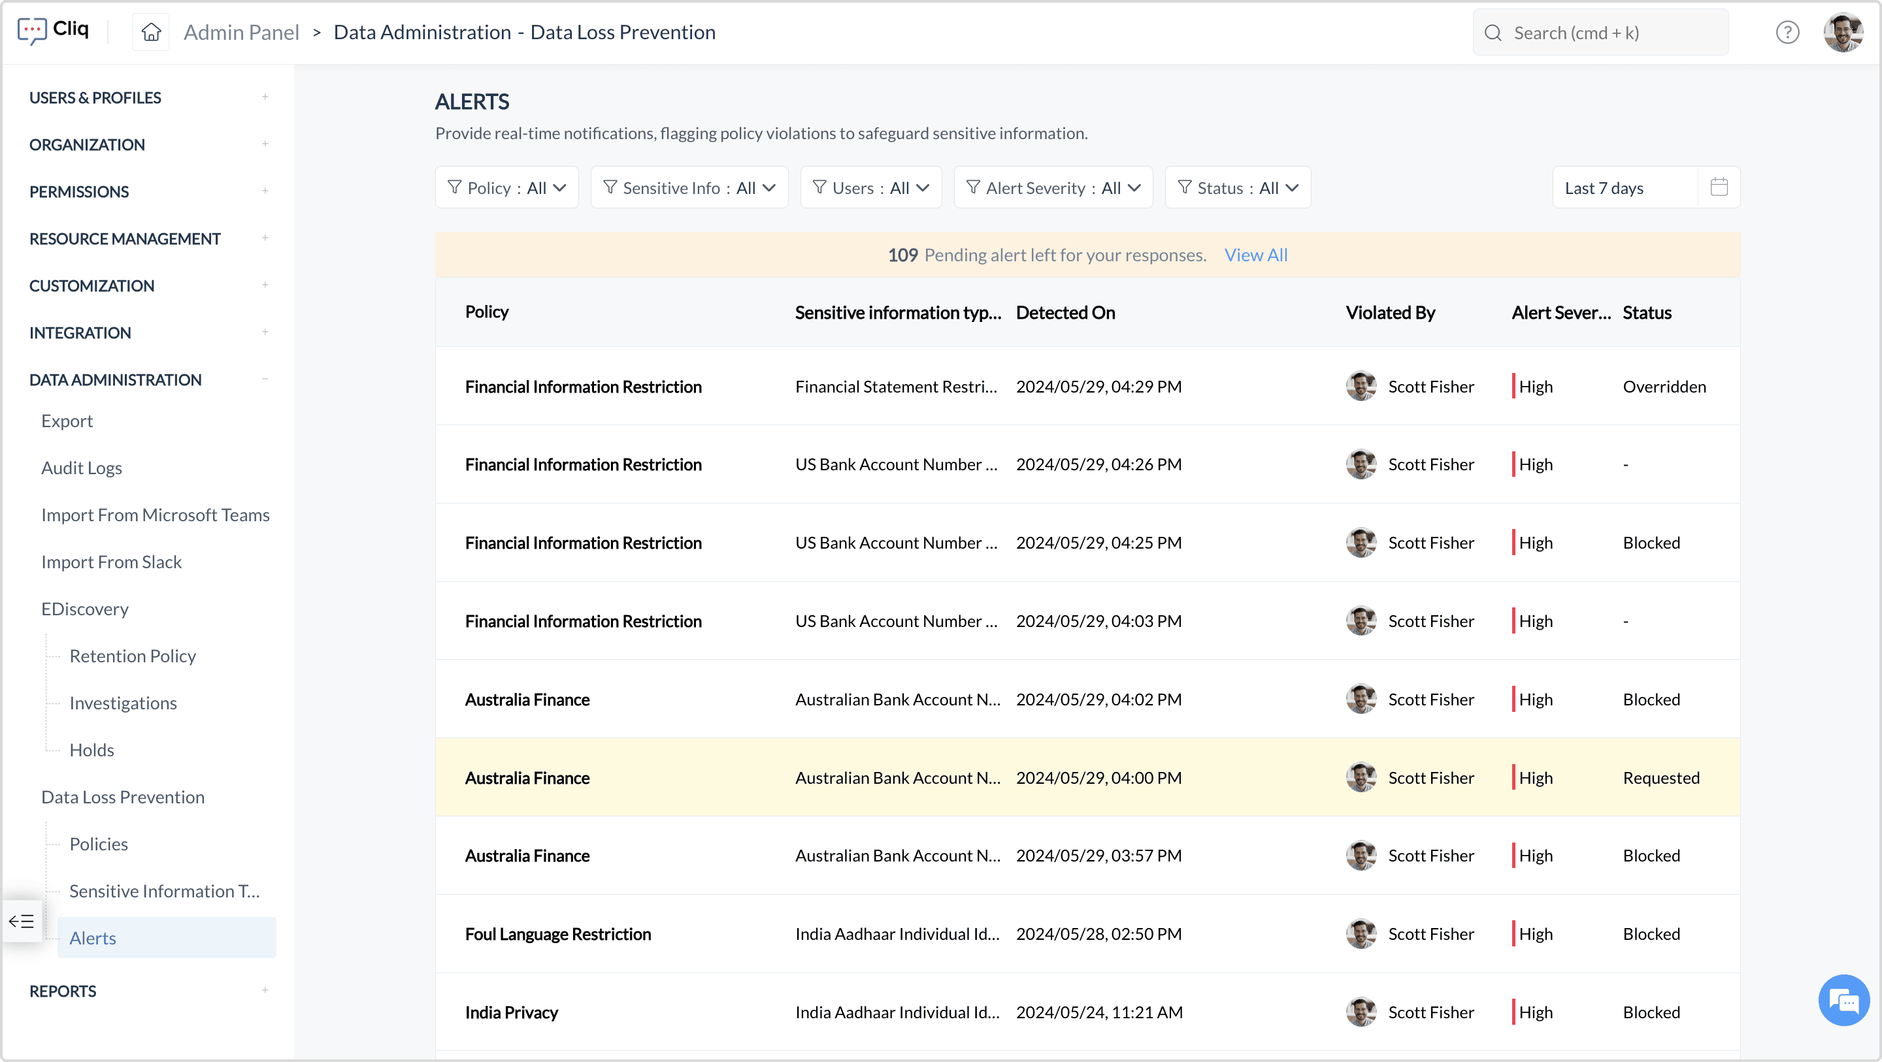
Task: Click the user profile avatar top right
Action: point(1843,32)
